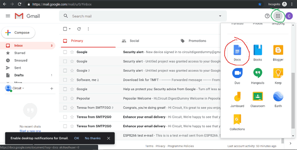
Task: Click the browser back arrow
Action: click(4, 4)
